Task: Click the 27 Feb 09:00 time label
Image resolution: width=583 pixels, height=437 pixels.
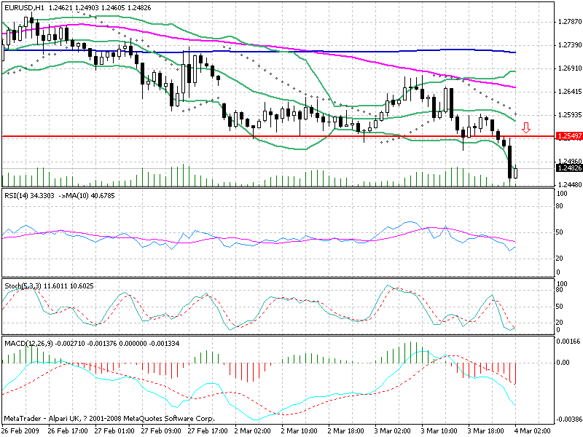Action: (x=161, y=431)
